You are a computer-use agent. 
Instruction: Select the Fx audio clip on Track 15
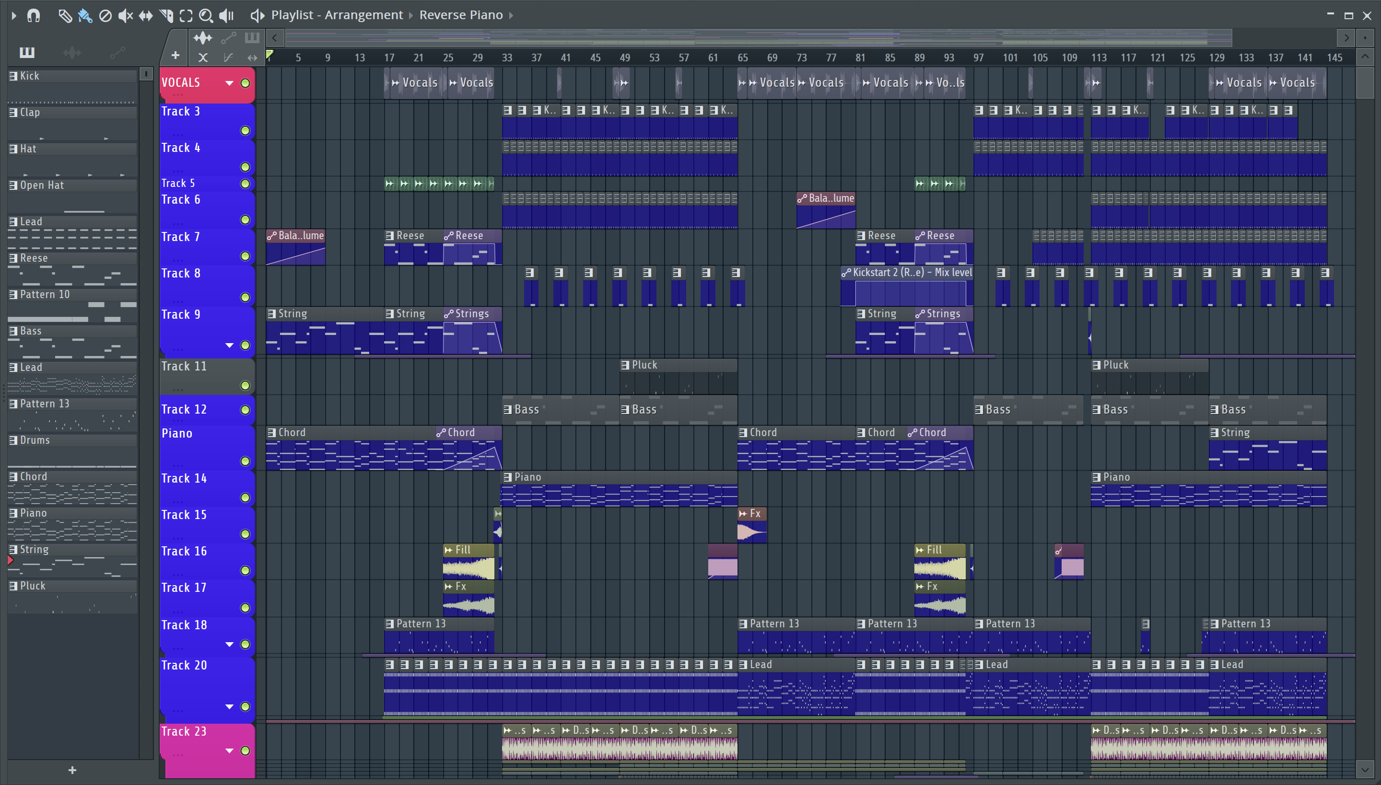(x=752, y=525)
